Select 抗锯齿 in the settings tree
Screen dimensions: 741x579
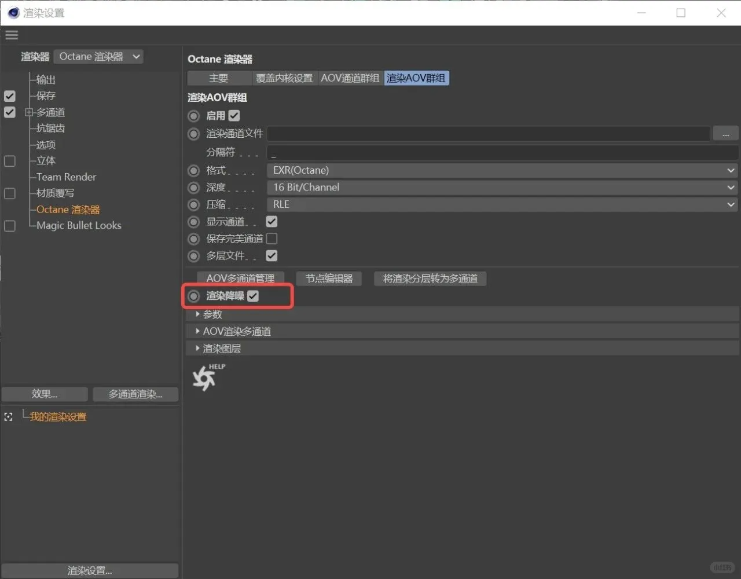(x=50, y=129)
